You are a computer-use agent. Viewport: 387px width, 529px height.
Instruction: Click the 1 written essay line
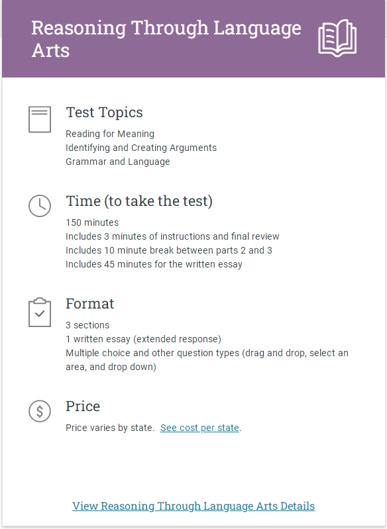(x=144, y=339)
